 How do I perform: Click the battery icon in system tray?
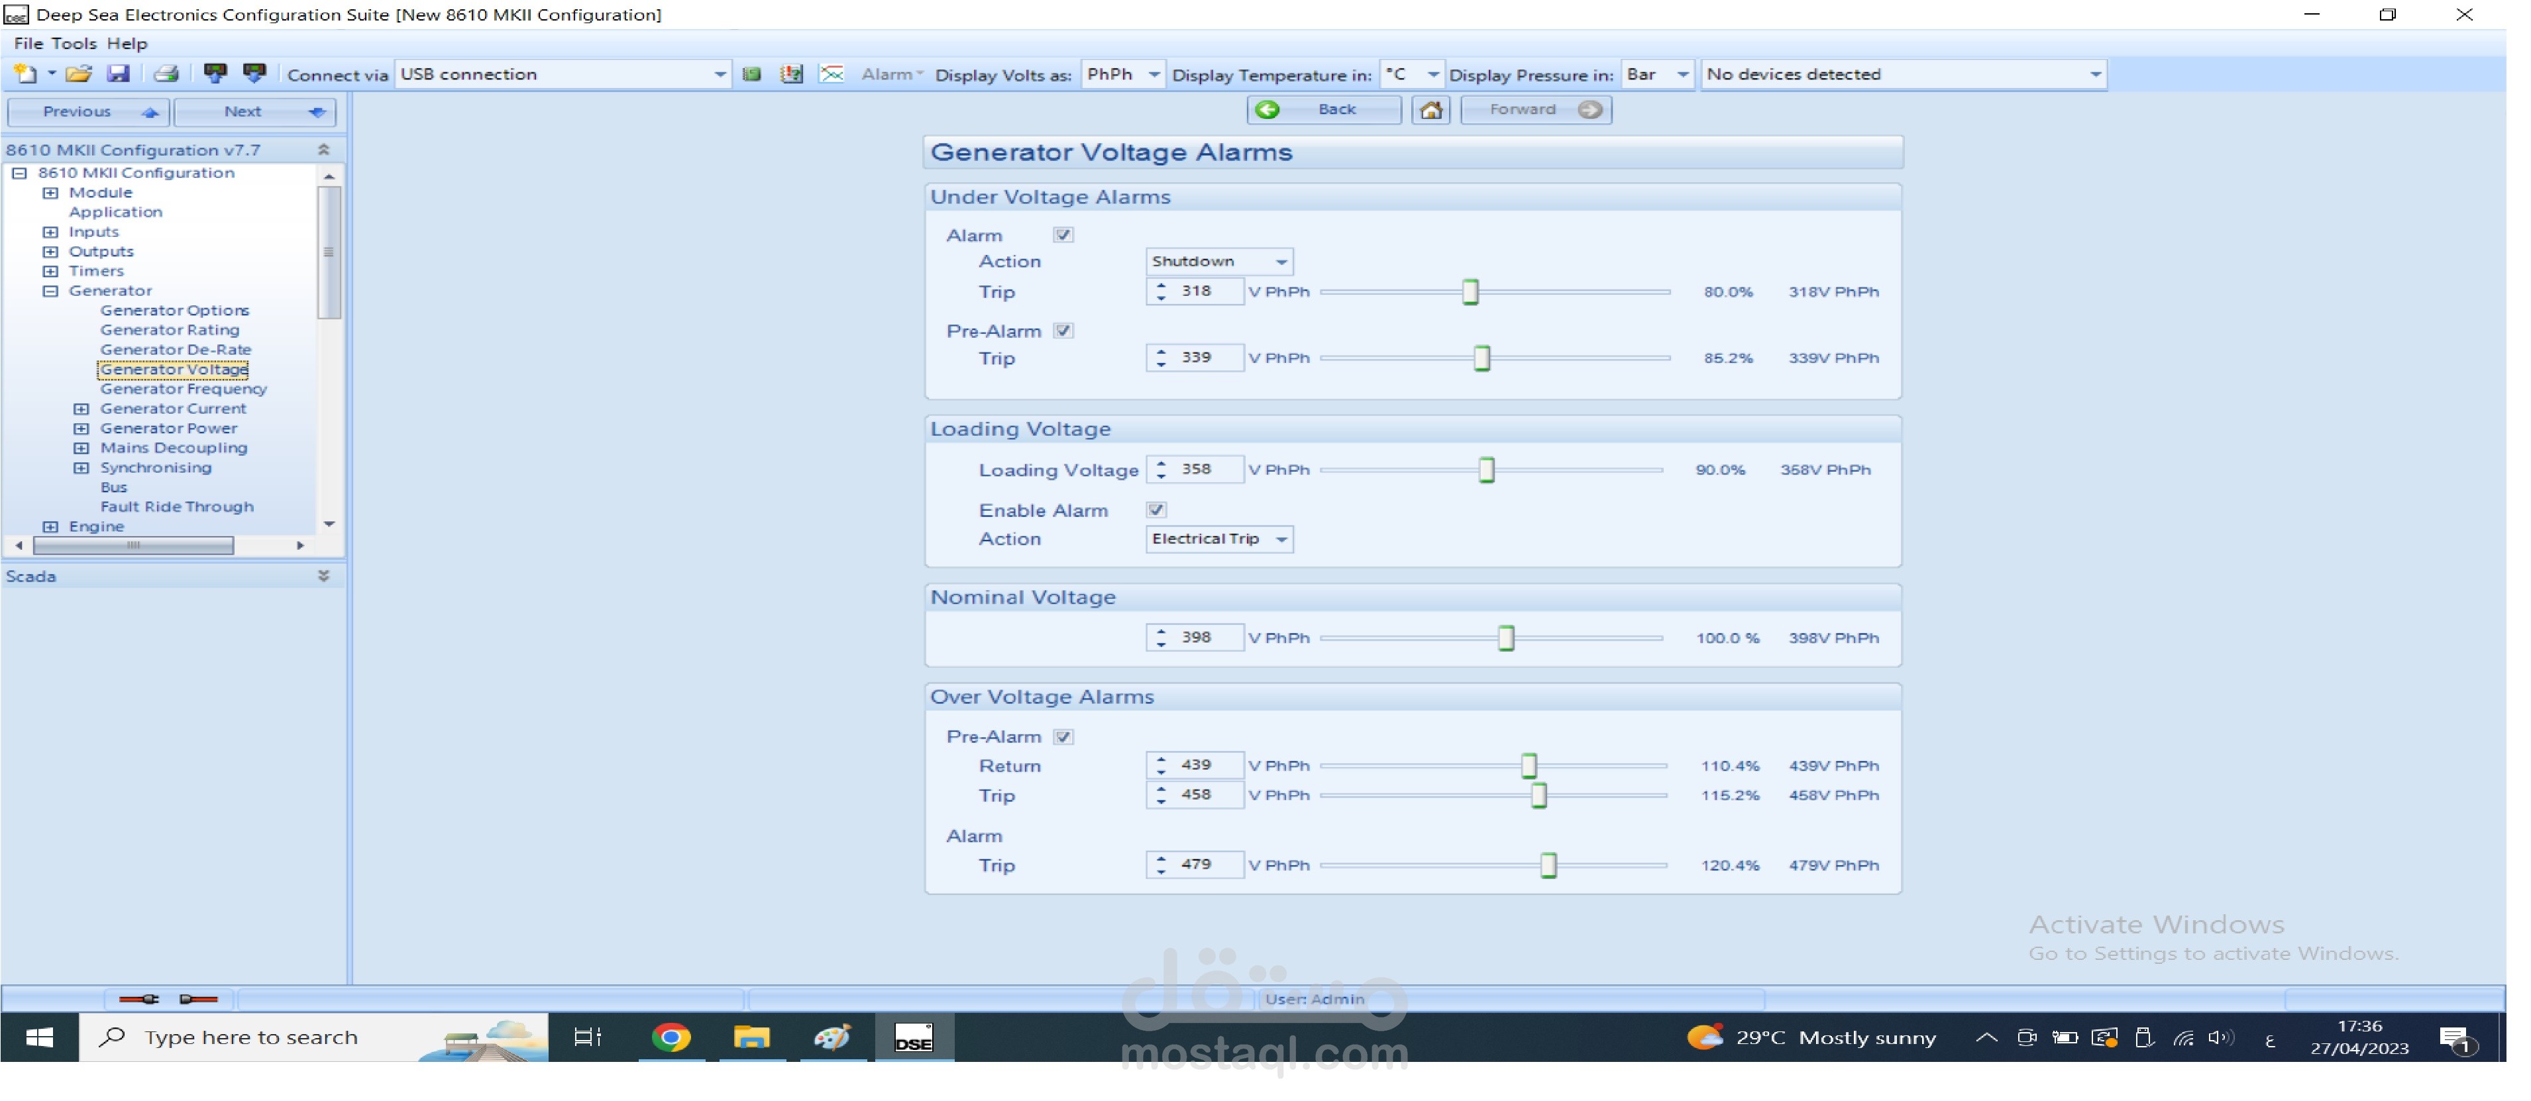2065,1037
